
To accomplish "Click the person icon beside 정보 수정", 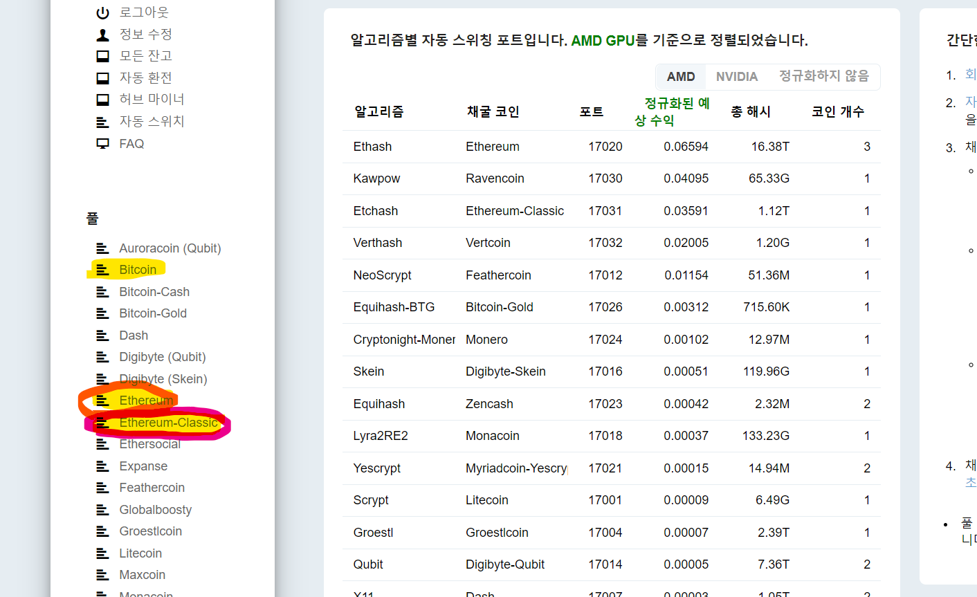I will point(102,35).
